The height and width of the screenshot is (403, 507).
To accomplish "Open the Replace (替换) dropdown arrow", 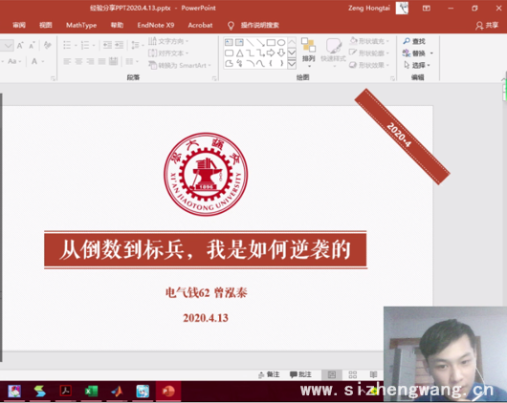I will pos(431,53).
